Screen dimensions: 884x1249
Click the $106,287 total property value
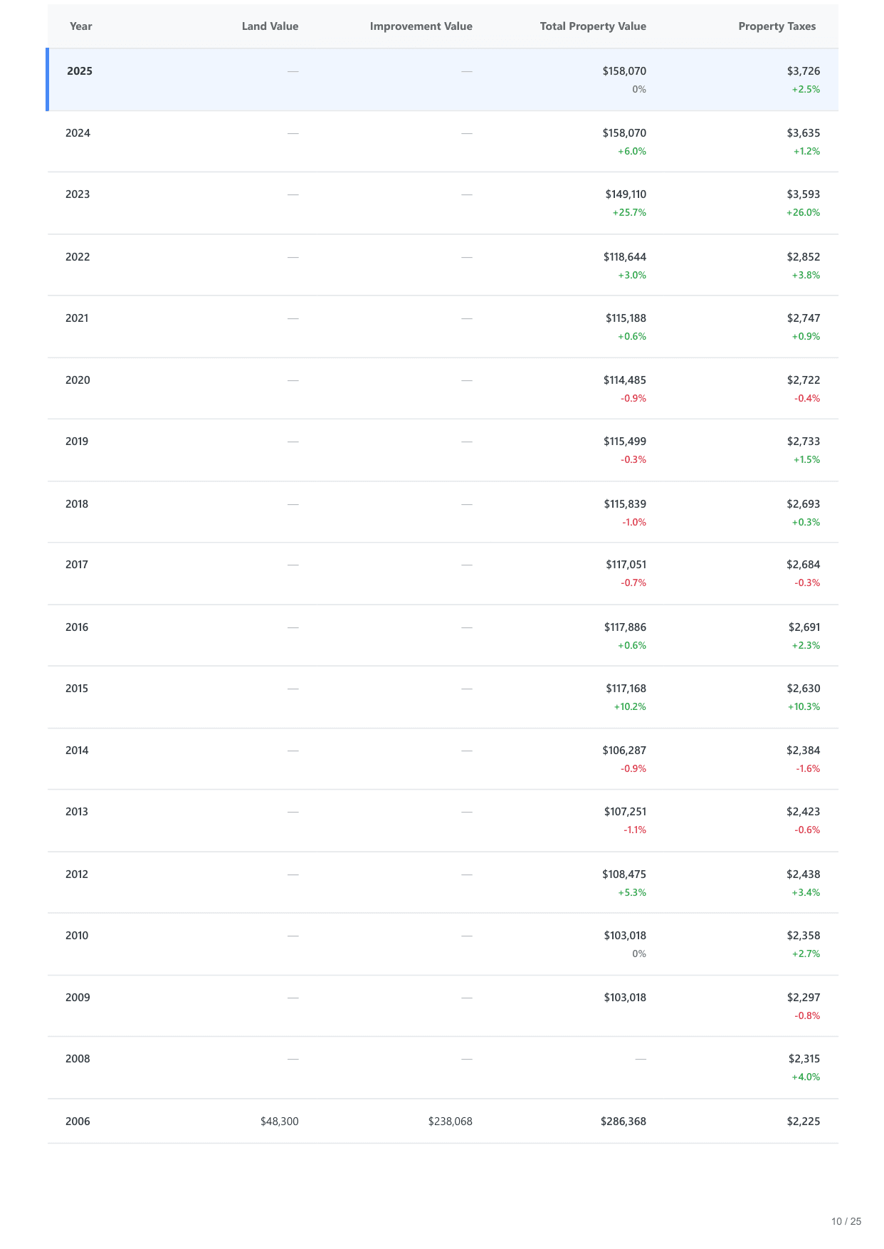[x=624, y=751]
